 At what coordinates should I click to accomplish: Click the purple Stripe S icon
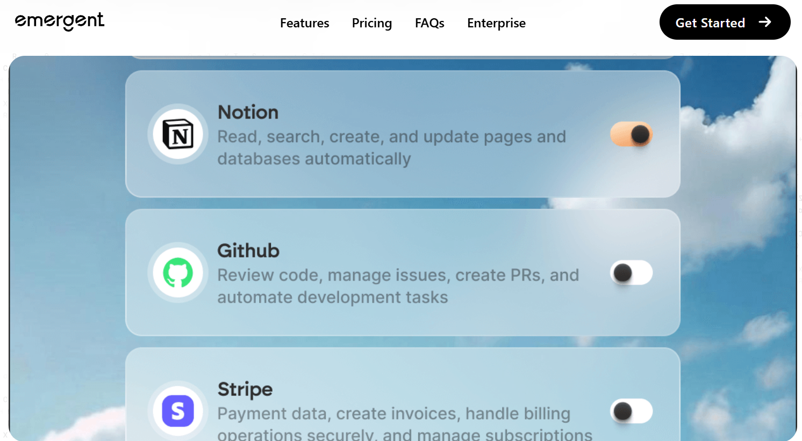pyautogui.click(x=178, y=411)
